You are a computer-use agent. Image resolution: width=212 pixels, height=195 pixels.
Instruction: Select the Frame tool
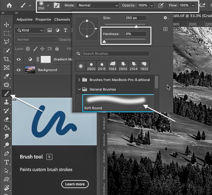6,68
